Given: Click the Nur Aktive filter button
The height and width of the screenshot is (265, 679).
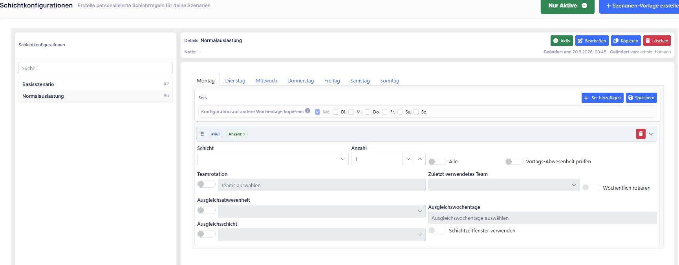Looking at the screenshot, I should [x=567, y=6].
